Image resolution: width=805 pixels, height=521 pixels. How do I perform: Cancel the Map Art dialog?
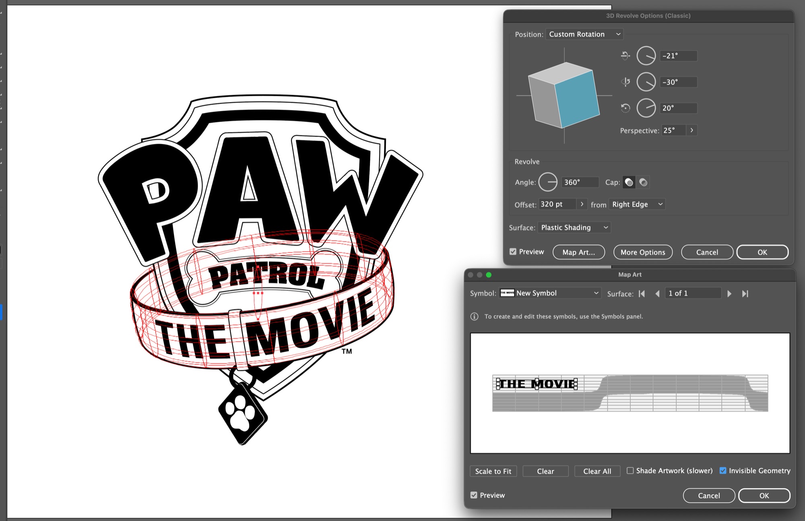pyautogui.click(x=709, y=496)
